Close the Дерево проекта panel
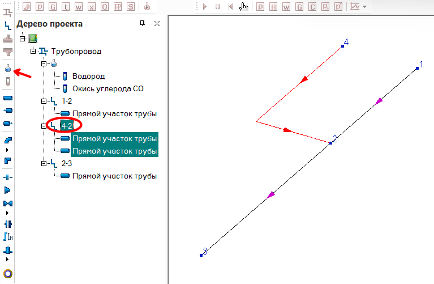 pos(157,23)
